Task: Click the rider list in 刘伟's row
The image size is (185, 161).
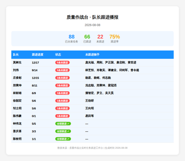Action: (x=112, y=70)
